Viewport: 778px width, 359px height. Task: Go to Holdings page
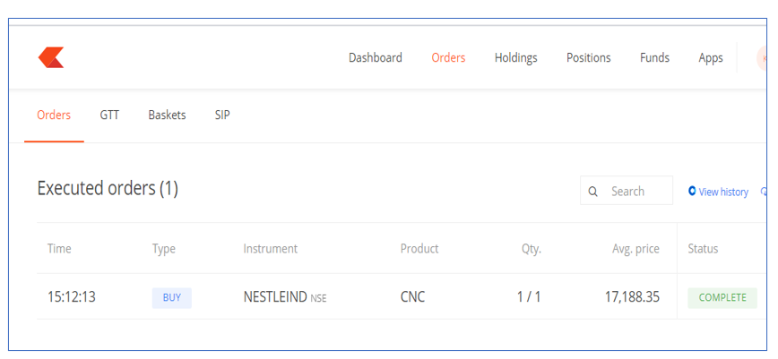pos(515,58)
